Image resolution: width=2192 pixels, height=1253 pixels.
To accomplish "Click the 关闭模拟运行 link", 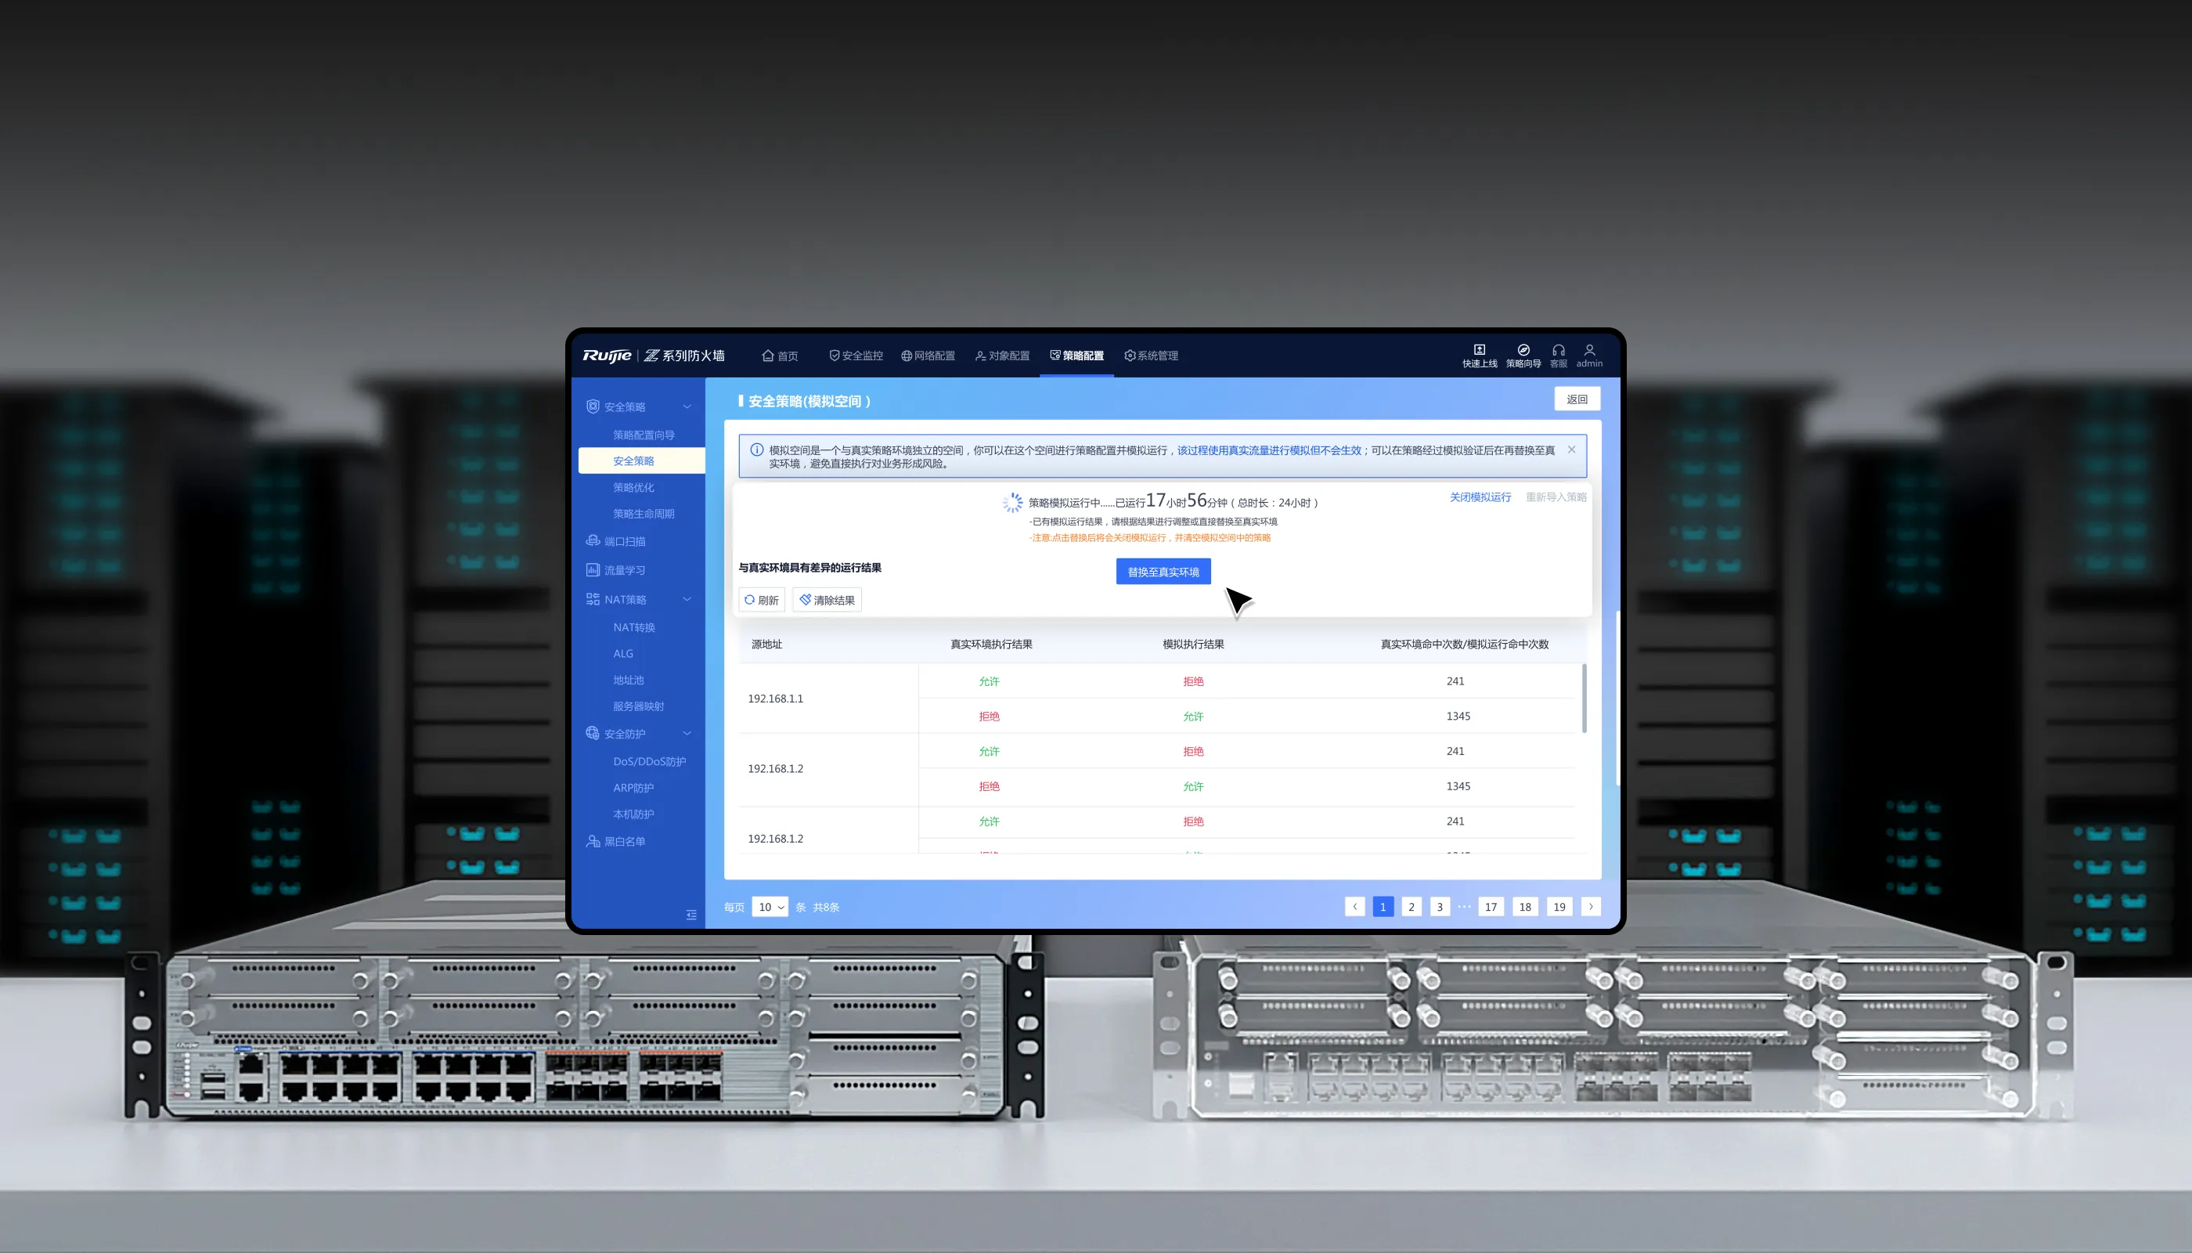I will tap(1480, 497).
